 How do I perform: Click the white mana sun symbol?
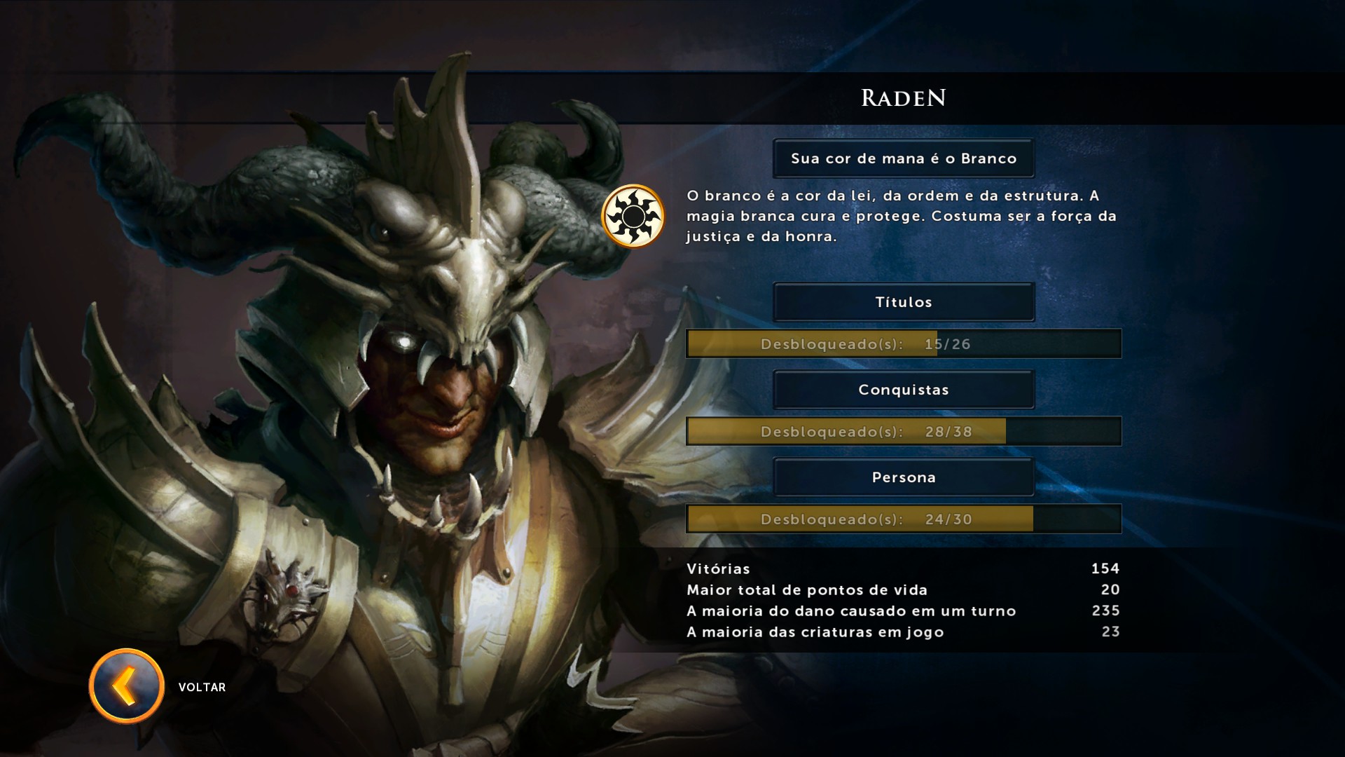tap(633, 217)
